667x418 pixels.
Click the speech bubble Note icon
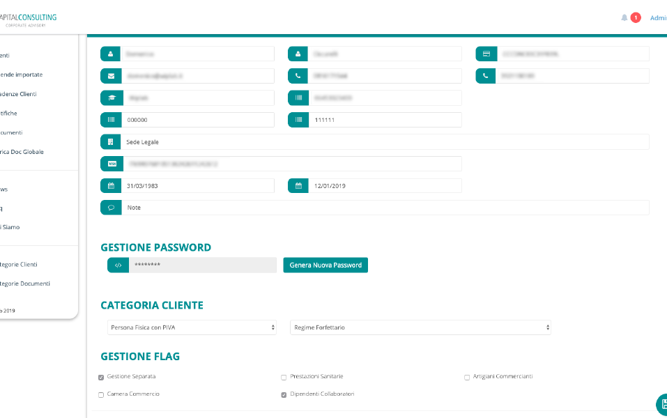(x=111, y=208)
